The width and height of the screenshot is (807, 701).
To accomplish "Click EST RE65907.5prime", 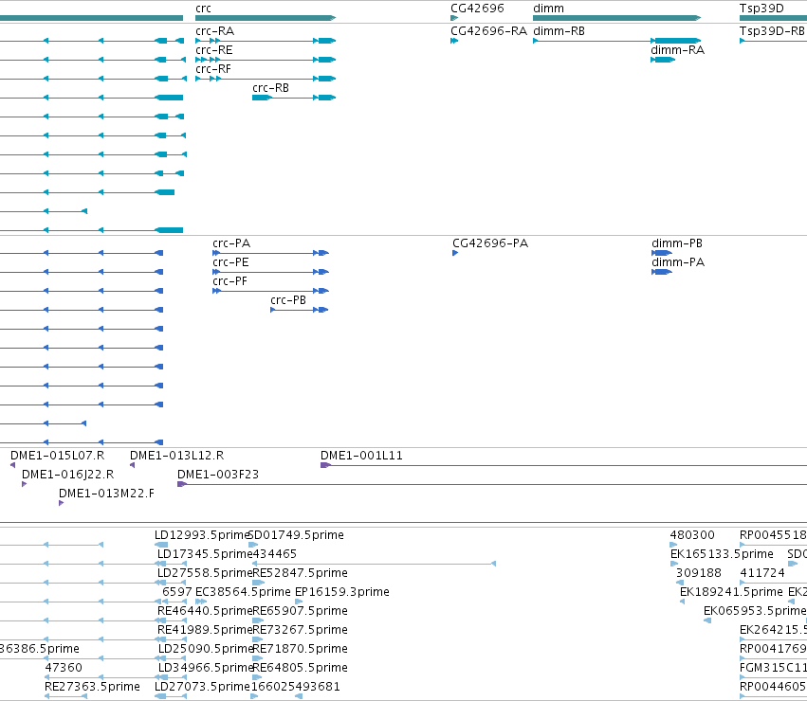I will pyautogui.click(x=300, y=611).
